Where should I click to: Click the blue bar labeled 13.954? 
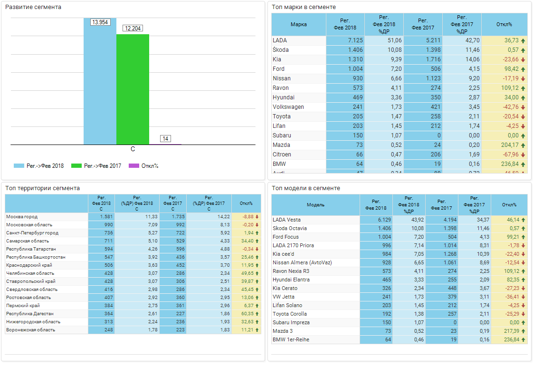coord(100,81)
